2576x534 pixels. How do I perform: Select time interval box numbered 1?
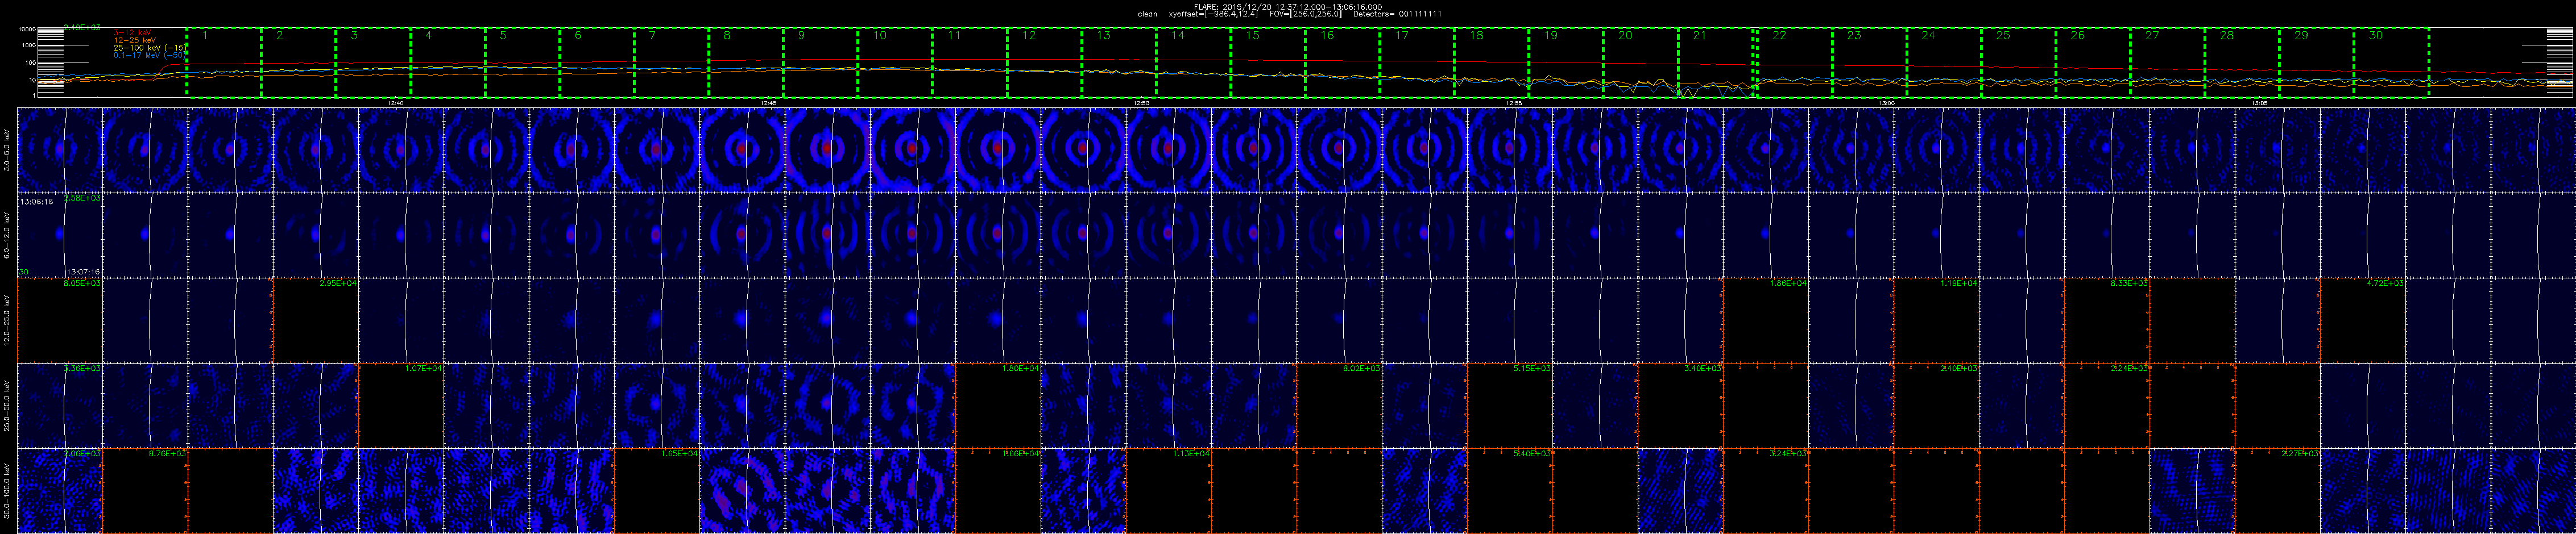click(x=223, y=62)
